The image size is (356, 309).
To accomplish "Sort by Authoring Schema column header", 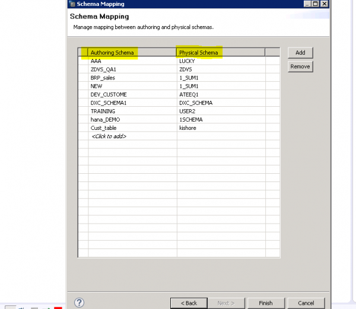I will 132,52.
